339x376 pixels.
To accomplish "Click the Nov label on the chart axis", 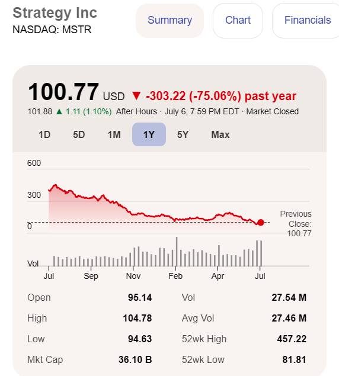I will [x=133, y=276].
